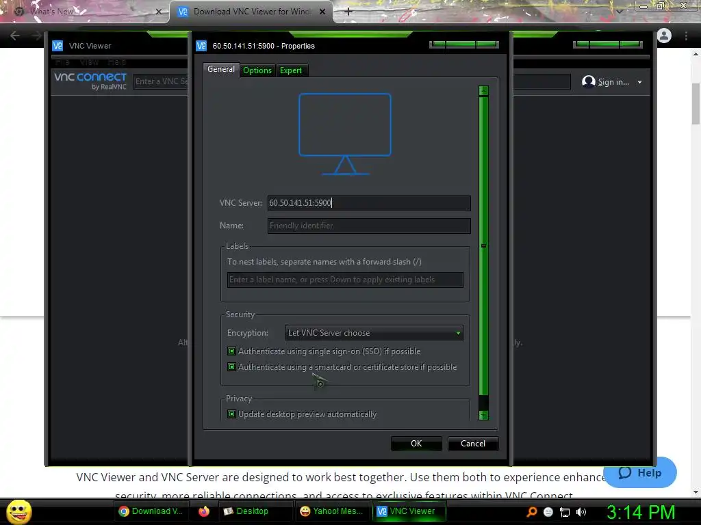The width and height of the screenshot is (701, 525).
Task: Click the Sign in user avatar icon
Action: (589, 82)
